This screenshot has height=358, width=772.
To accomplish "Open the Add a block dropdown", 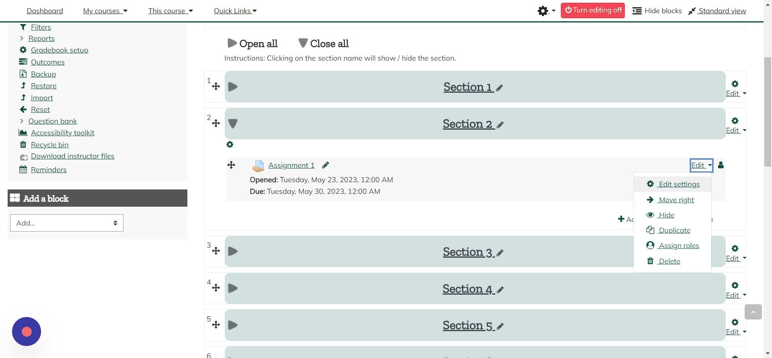I will click(67, 223).
